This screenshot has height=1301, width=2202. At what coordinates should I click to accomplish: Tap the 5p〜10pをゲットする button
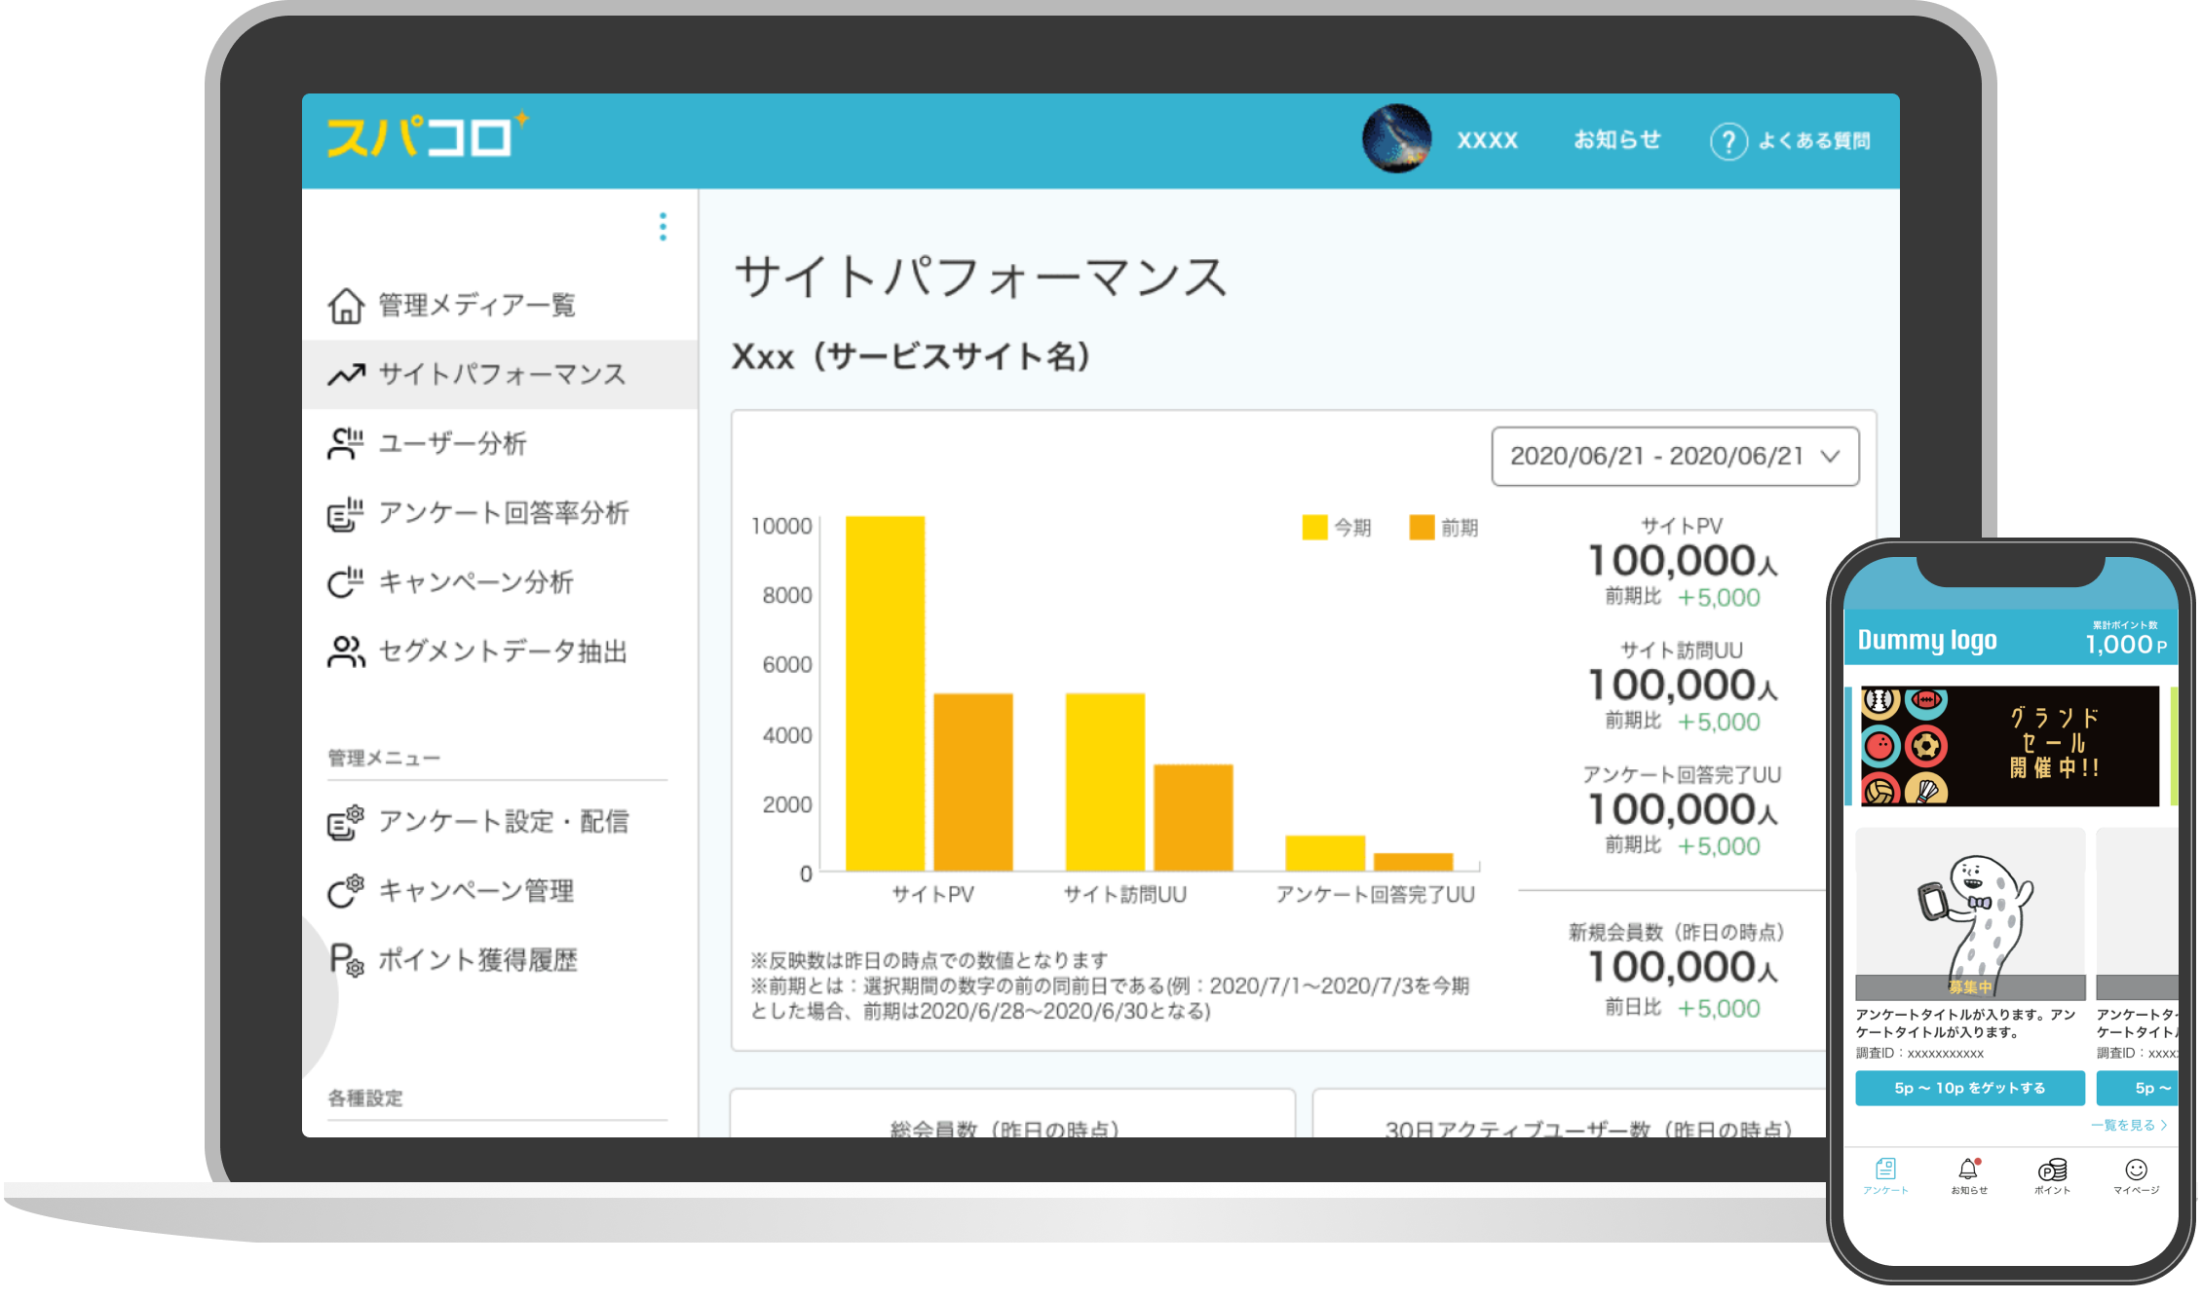1969,1088
